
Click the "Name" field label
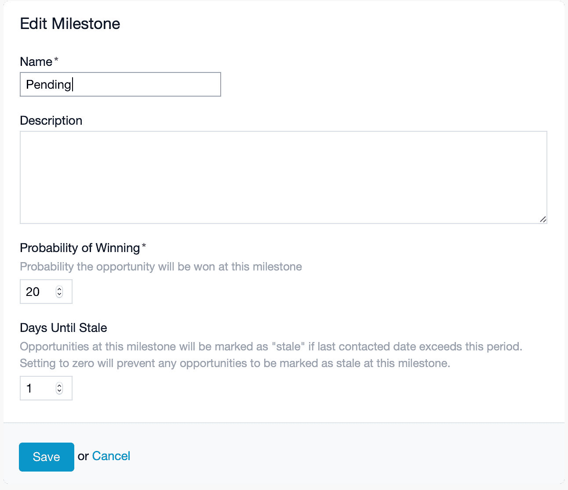(x=36, y=62)
